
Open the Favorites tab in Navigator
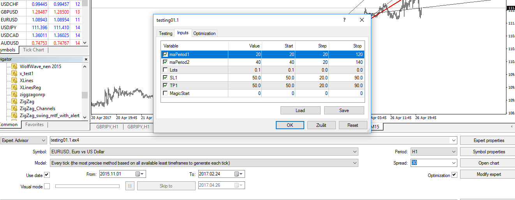coord(35,125)
